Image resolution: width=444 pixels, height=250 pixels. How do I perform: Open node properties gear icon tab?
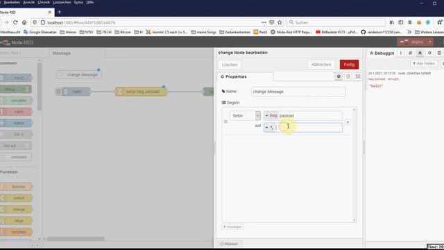339,76
